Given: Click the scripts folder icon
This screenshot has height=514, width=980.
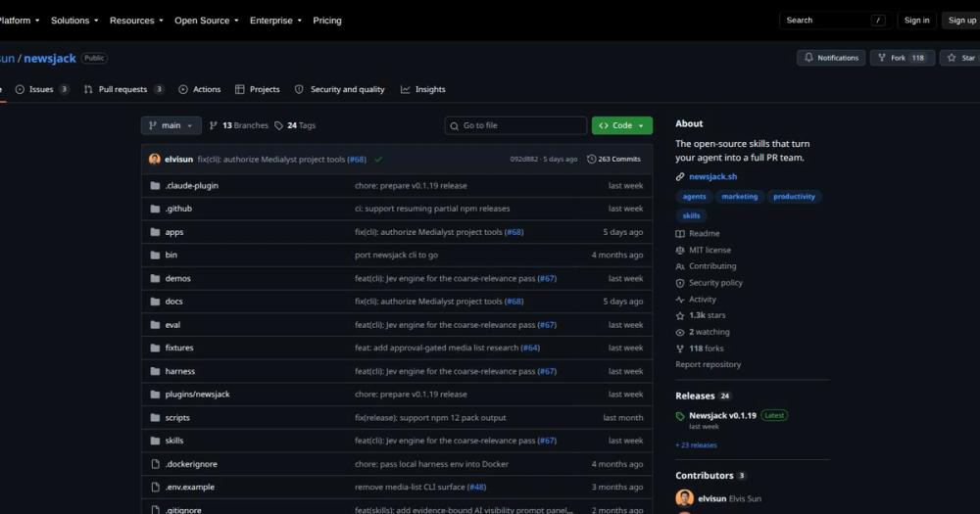Looking at the screenshot, I should [x=155, y=417].
